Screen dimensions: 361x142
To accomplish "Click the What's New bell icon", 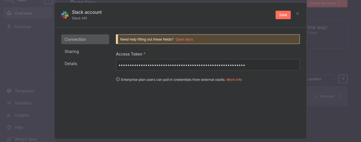I will [9, 139].
